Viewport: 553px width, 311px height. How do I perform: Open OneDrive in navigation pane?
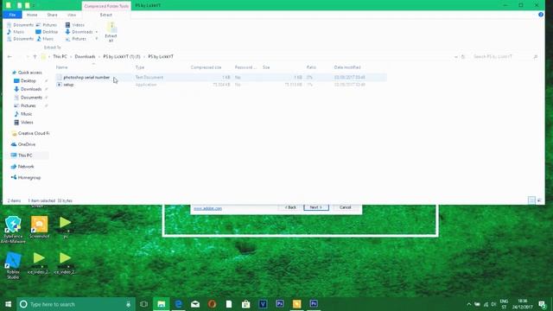[x=23, y=144]
